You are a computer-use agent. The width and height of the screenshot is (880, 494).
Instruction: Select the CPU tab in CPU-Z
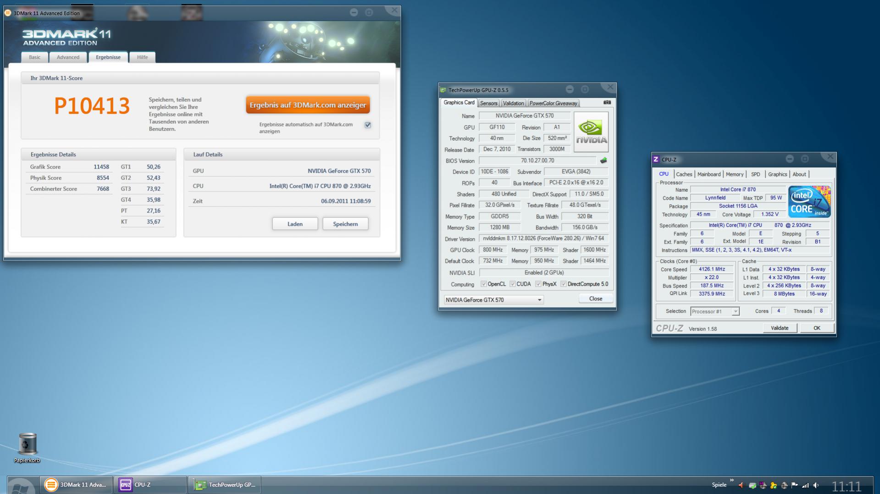[x=664, y=174]
